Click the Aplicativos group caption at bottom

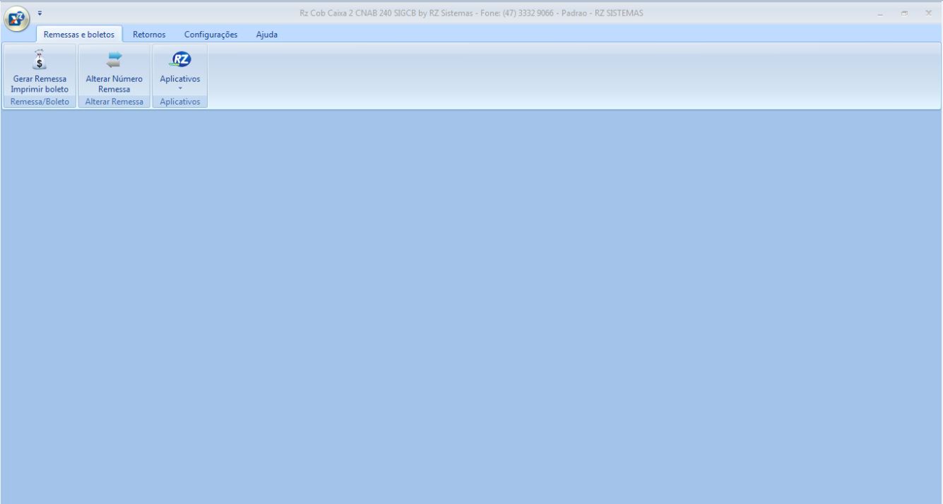tap(180, 102)
